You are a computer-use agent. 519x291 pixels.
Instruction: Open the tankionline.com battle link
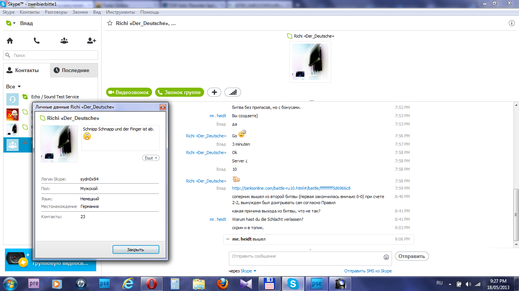291,188
